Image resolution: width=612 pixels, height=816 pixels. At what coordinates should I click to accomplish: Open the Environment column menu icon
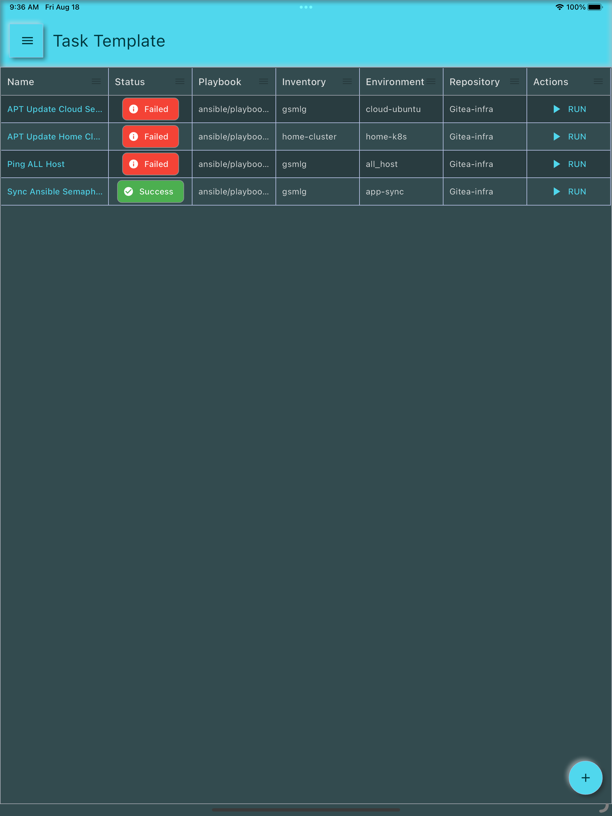click(x=431, y=82)
